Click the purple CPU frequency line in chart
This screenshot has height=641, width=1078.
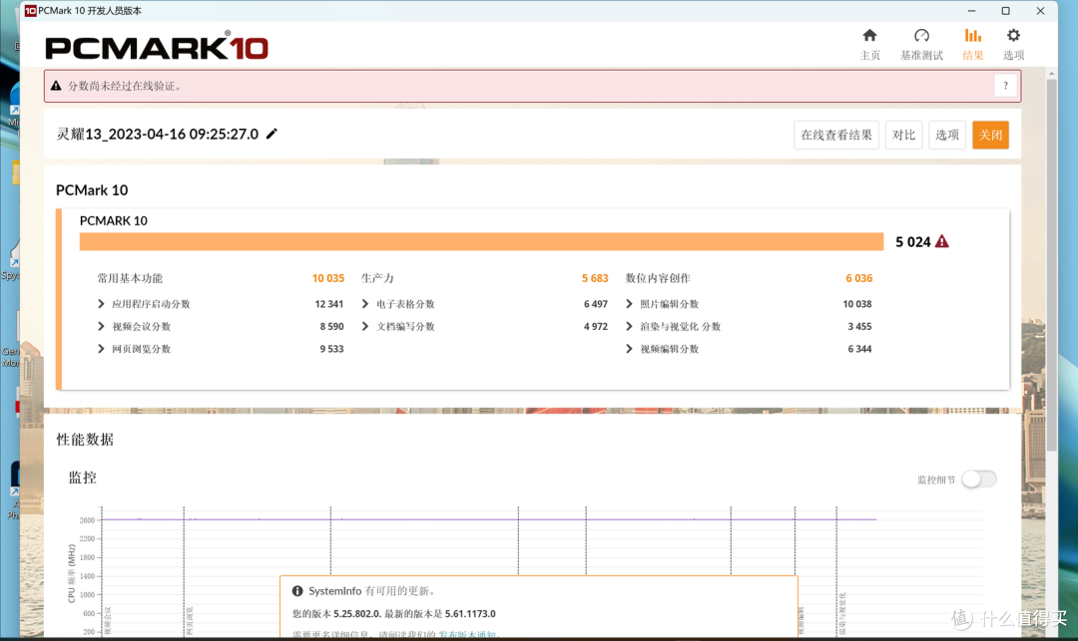point(488,519)
